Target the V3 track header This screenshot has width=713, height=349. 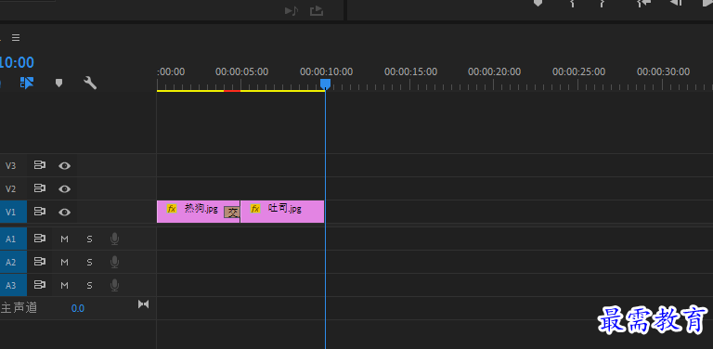[x=10, y=166]
